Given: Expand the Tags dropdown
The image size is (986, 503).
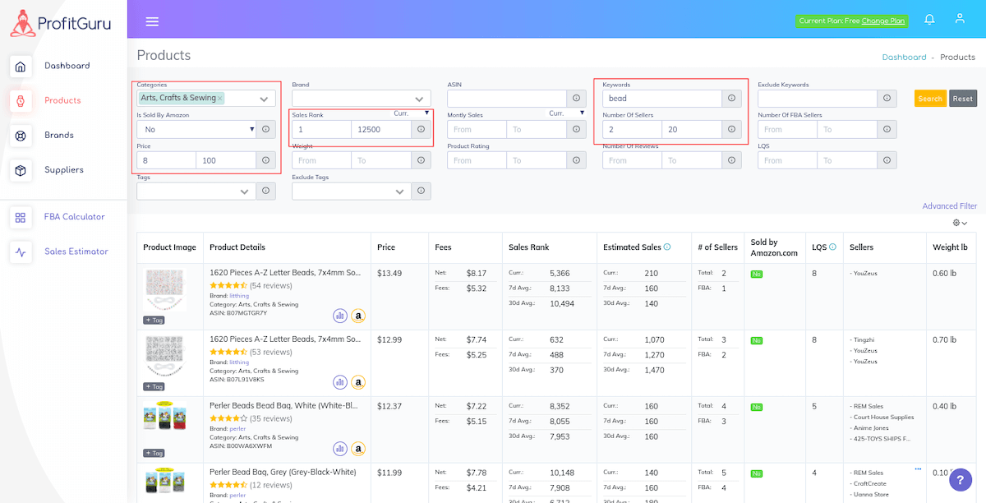Looking at the screenshot, I should tap(244, 192).
